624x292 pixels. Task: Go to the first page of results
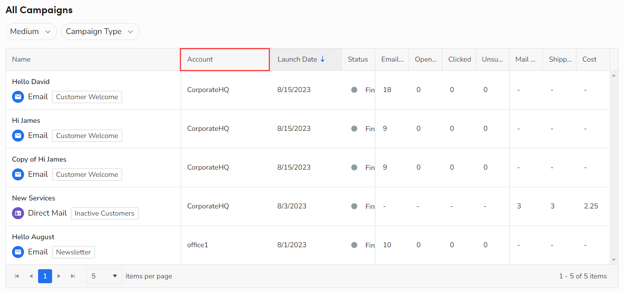click(17, 276)
